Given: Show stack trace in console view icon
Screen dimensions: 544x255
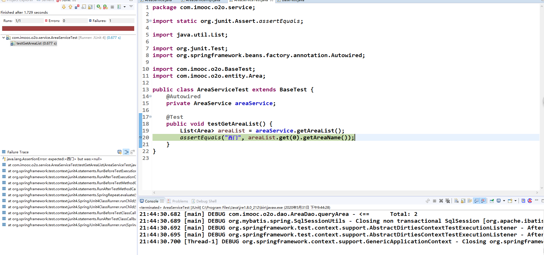Looking at the screenshot, I should click(119, 152).
